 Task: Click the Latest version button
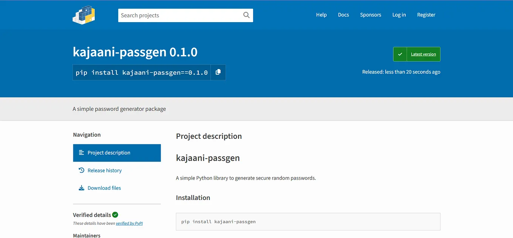click(417, 54)
